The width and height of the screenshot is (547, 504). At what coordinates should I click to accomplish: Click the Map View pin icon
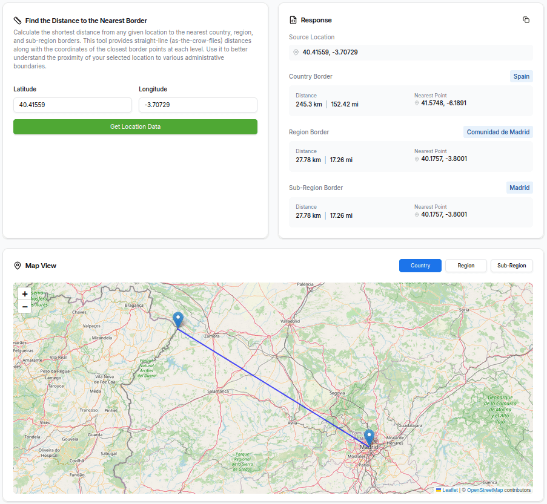(x=18, y=266)
